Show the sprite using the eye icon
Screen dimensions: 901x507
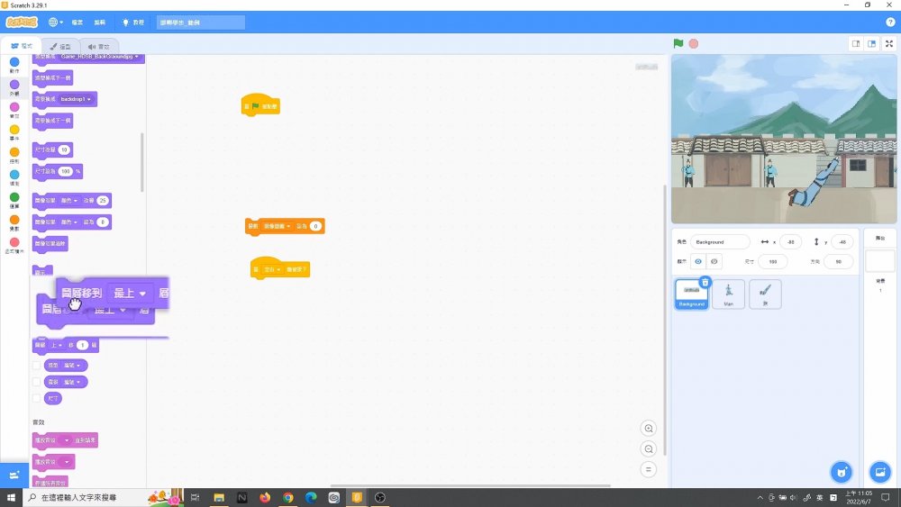tap(697, 261)
